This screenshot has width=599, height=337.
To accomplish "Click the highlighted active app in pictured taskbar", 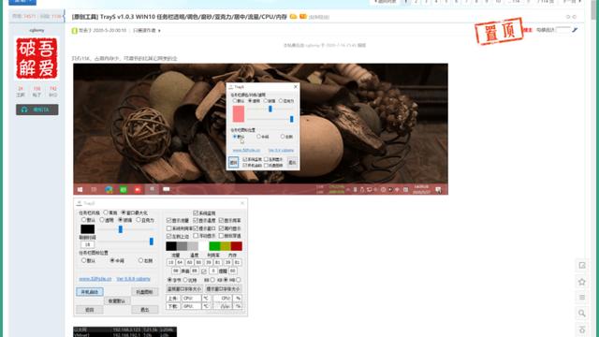I will (152, 189).
